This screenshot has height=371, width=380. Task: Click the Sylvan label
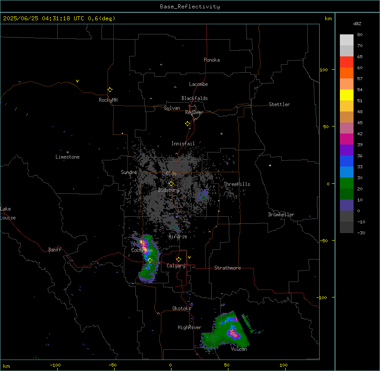click(x=172, y=108)
